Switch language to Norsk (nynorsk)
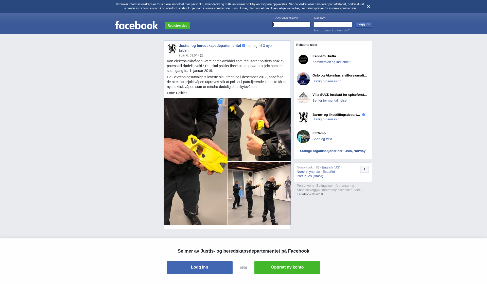 tap(308, 172)
